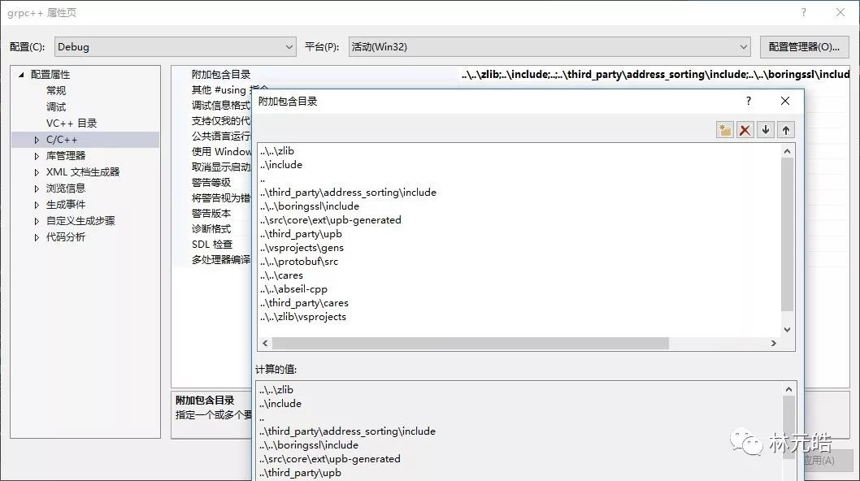Select 常规 in the property tree
860x481 pixels.
[55, 90]
